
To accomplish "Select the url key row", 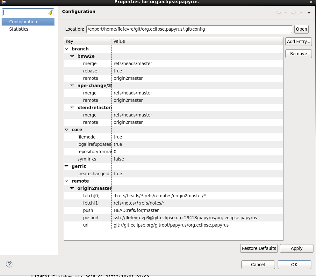I will point(86,225).
